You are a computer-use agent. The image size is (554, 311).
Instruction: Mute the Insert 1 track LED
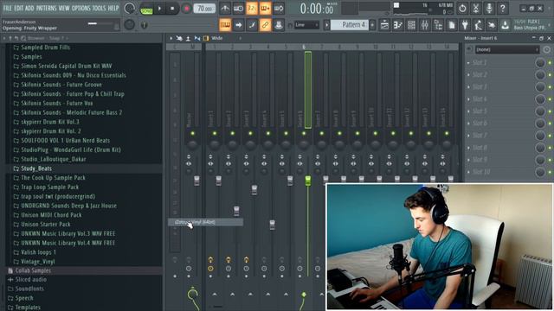(x=215, y=133)
